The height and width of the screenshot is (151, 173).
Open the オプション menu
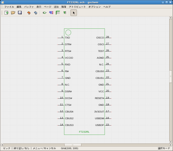tap(95, 7)
